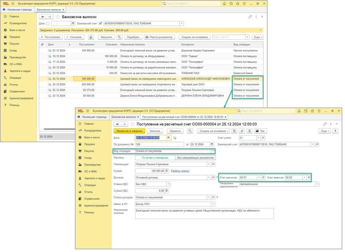Open the notifications bell in the front window

[299, 111]
